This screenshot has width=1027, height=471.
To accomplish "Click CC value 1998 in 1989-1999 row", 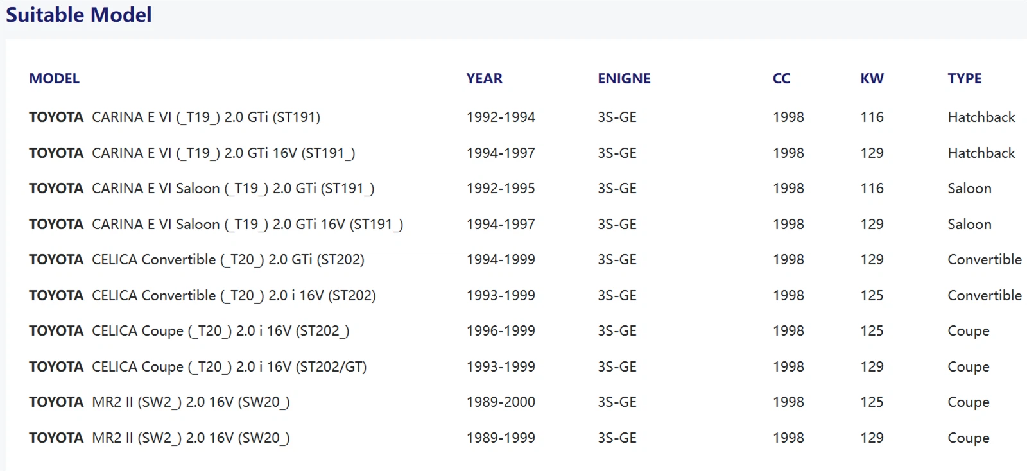I will 788,438.
